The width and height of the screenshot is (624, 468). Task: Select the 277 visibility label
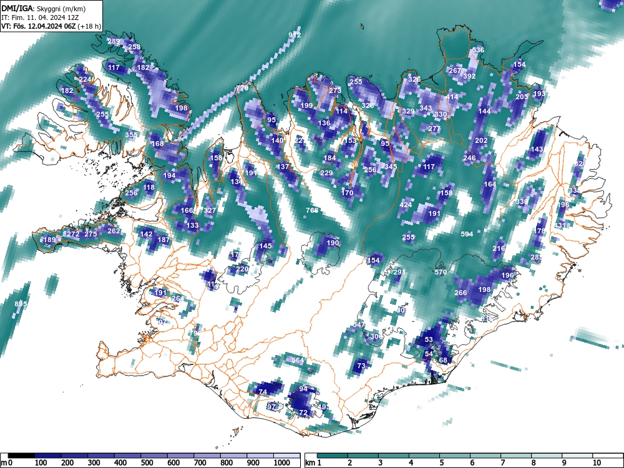tap(434, 129)
